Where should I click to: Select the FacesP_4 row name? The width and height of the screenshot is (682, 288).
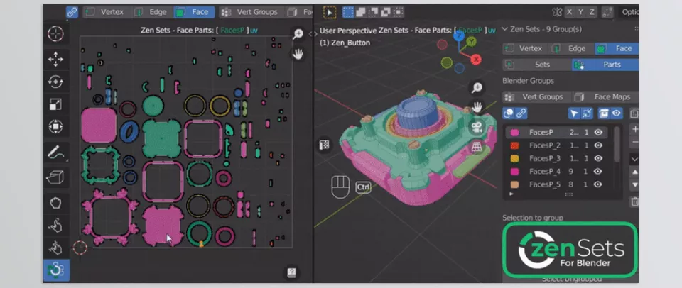pyautogui.click(x=545, y=172)
